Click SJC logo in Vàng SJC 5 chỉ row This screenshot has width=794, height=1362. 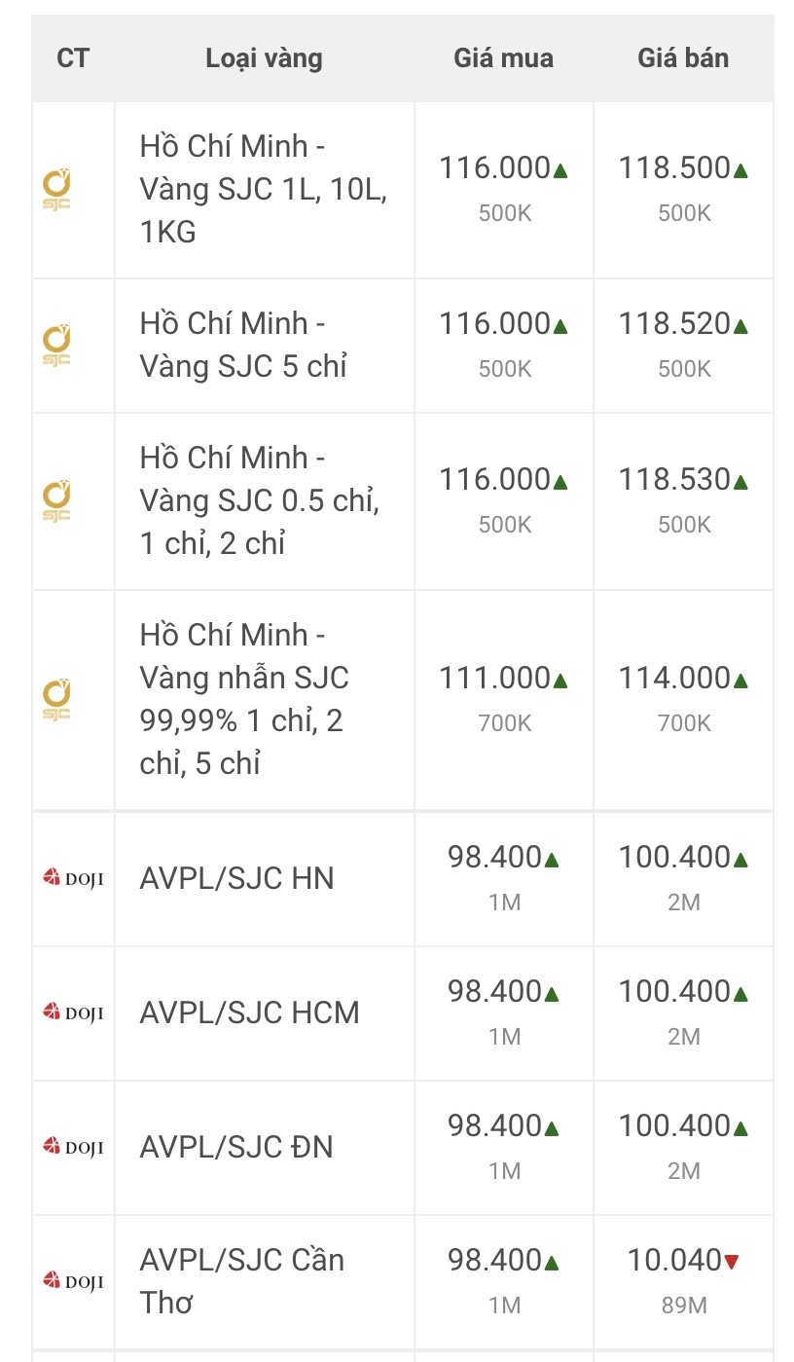point(56,345)
